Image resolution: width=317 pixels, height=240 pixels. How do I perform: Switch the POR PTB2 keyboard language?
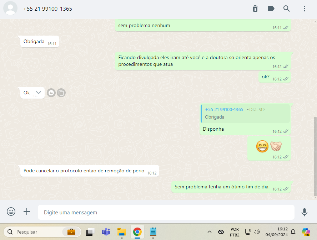pyautogui.click(x=235, y=232)
